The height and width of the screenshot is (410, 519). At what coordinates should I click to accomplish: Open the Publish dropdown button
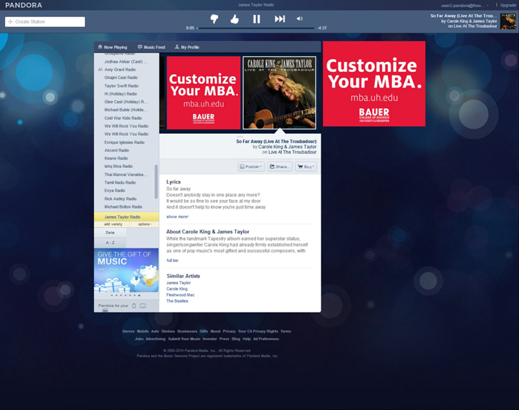tap(251, 167)
